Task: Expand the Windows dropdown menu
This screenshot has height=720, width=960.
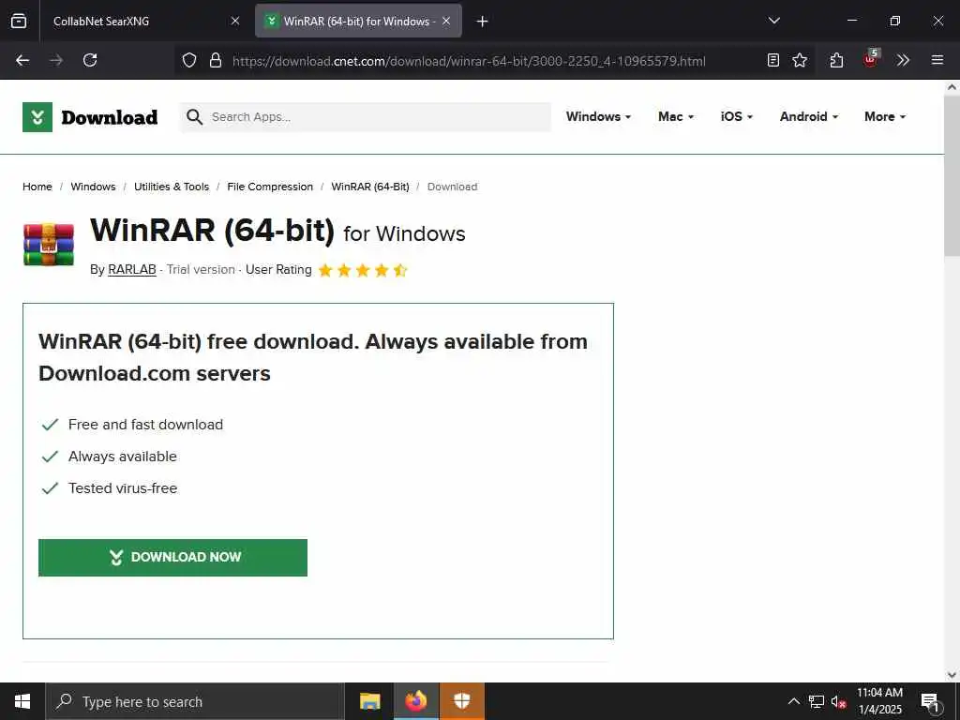Action: pos(598,116)
